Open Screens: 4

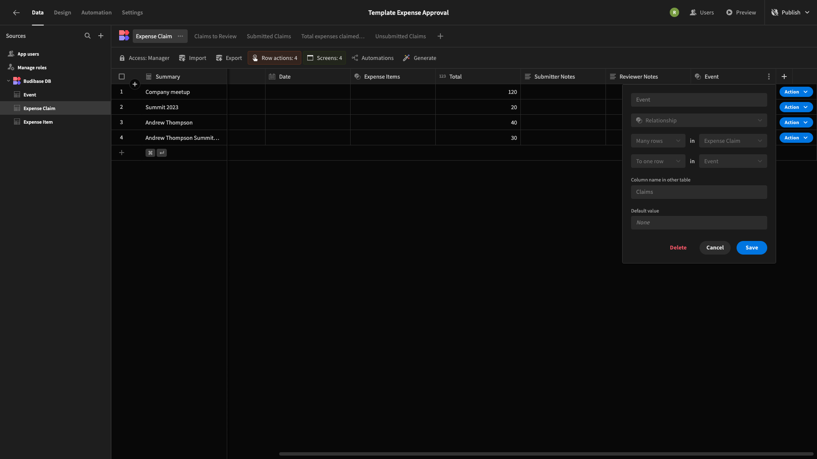pos(324,58)
